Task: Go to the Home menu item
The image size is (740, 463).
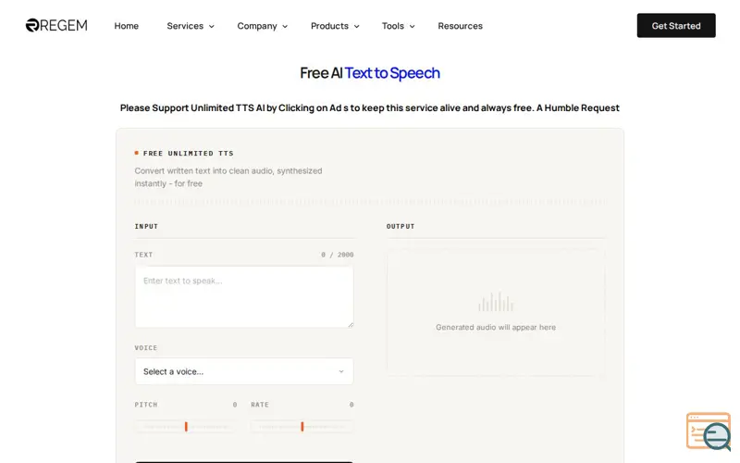Action: (x=127, y=26)
